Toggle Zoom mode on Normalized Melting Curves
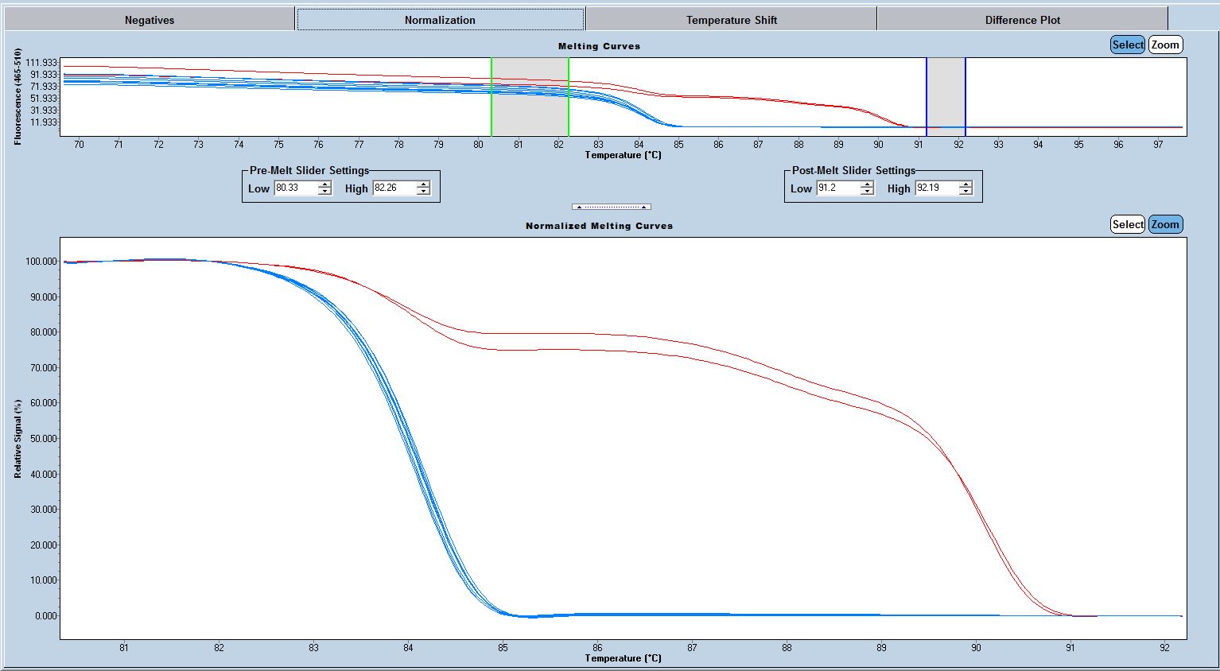 tap(1165, 224)
